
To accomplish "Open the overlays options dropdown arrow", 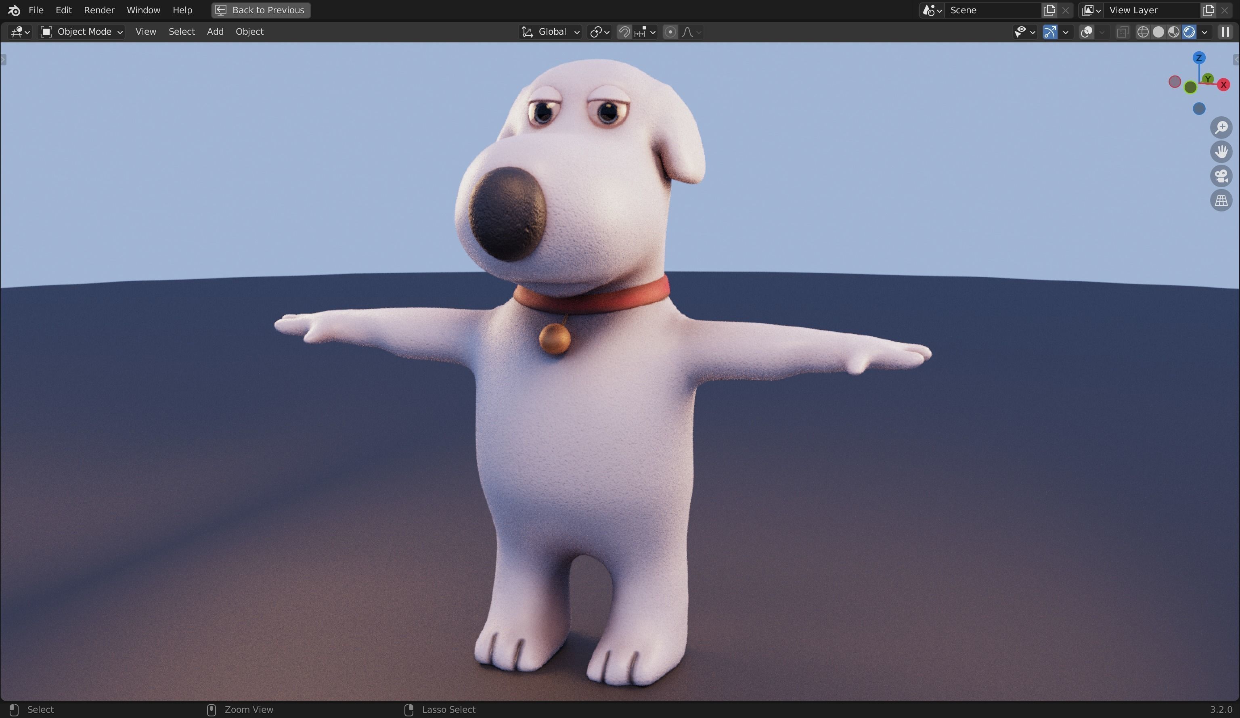I will click(x=1102, y=32).
